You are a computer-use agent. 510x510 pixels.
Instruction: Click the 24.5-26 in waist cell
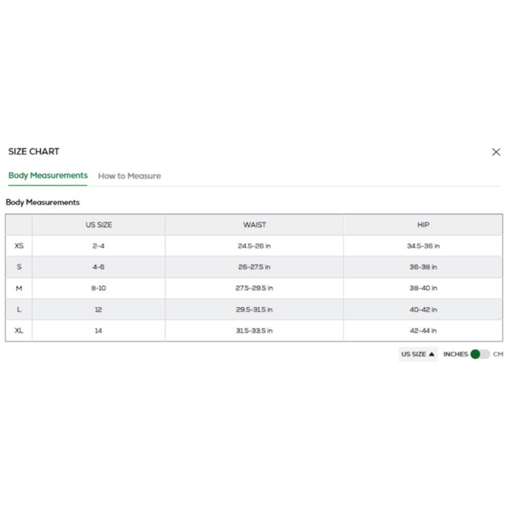pyautogui.click(x=254, y=246)
